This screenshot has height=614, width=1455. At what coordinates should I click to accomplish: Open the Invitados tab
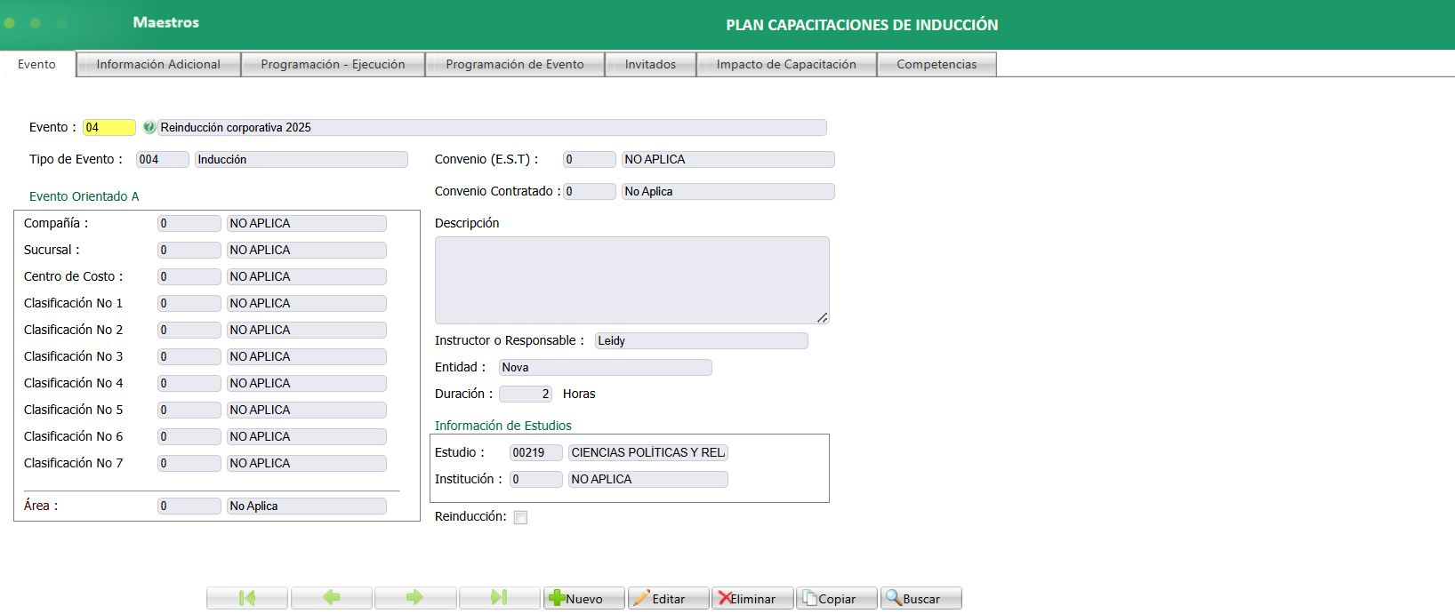650,64
